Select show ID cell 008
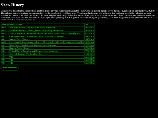The width and height of the screenshot is (158, 118). pyautogui.click(x=5, y=60)
